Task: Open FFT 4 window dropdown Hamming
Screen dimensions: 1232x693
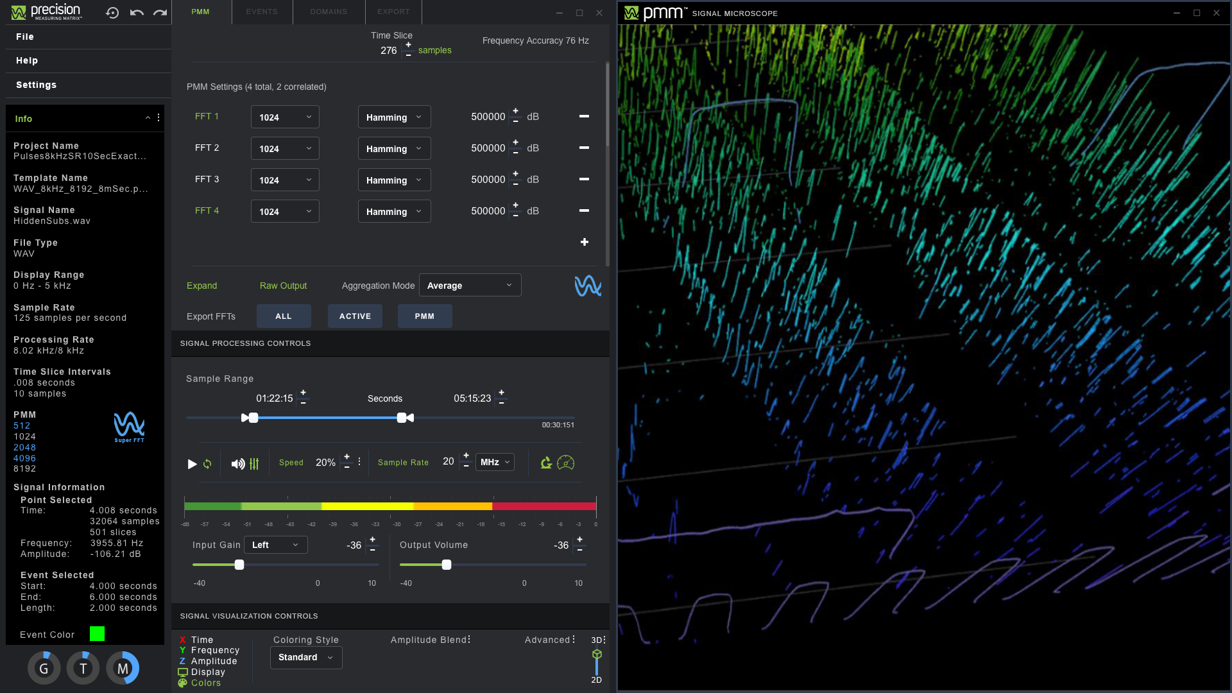Action: pos(394,211)
